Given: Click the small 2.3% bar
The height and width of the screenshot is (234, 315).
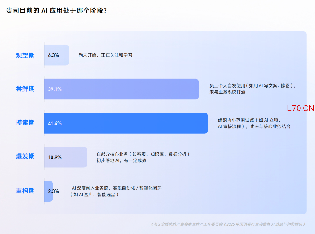Looking at the screenshot, I should pos(49,191).
